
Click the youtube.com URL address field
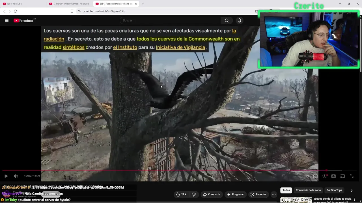(104, 11)
